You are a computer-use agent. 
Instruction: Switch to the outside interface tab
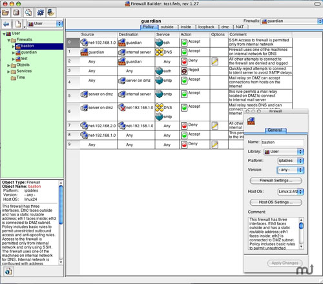click(167, 27)
